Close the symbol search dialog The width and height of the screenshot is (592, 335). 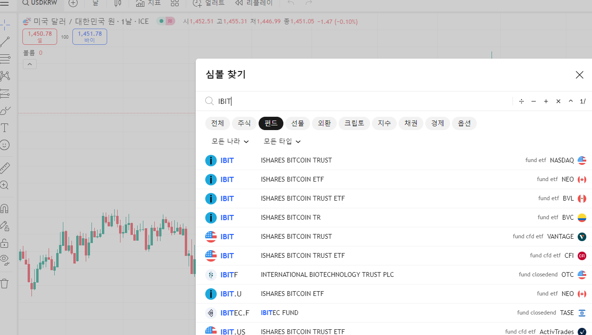point(579,75)
